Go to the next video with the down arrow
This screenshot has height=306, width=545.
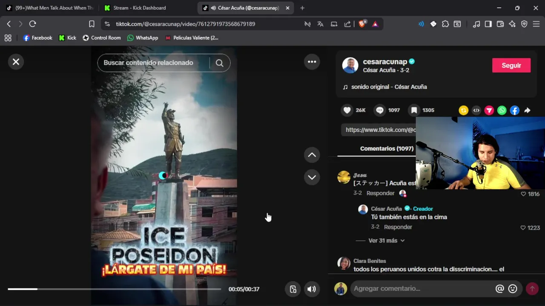pos(312,177)
